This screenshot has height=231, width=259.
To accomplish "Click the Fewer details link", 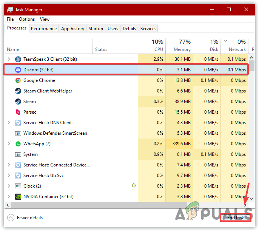I will coord(30,218).
